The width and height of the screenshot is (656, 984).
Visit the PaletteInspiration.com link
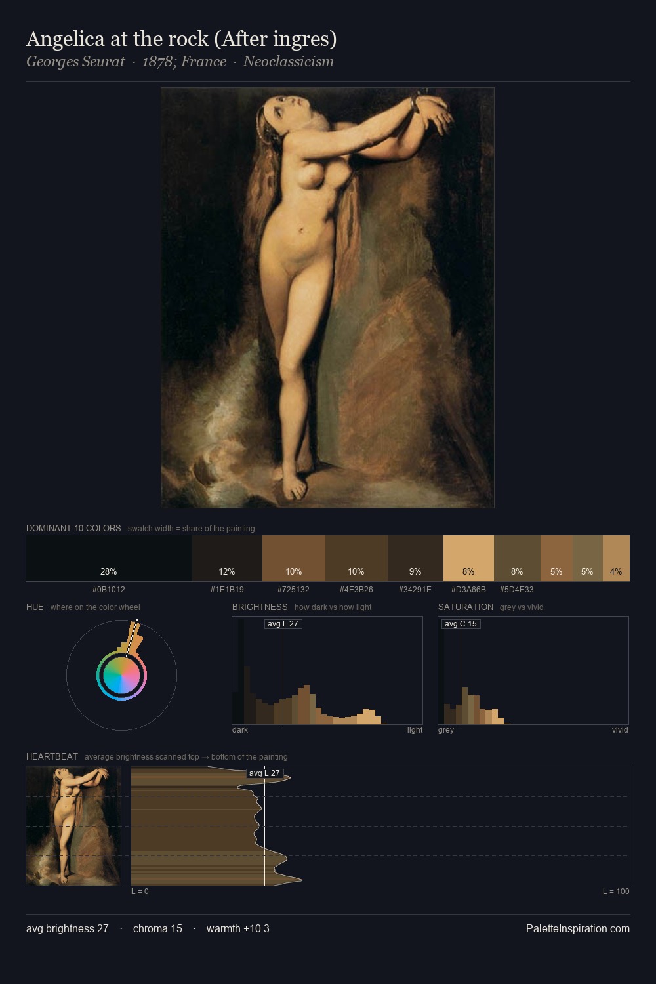click(578, 928)
